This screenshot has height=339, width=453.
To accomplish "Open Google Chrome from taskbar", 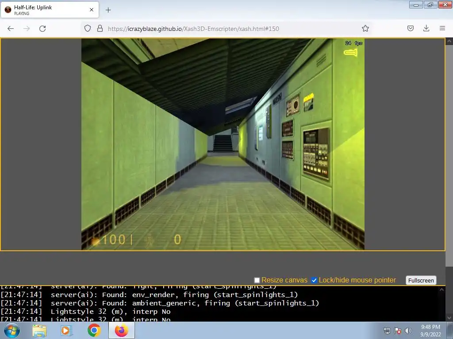I will coord(94,330).
